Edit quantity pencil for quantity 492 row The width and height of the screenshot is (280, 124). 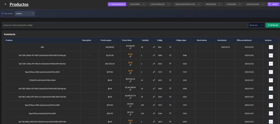click(154, 105)
